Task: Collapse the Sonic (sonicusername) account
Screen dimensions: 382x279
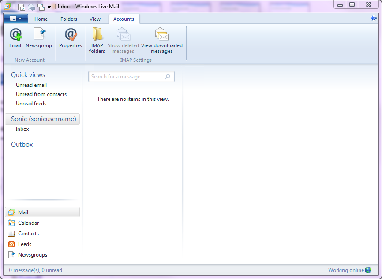Action: (x=42, y=119)
